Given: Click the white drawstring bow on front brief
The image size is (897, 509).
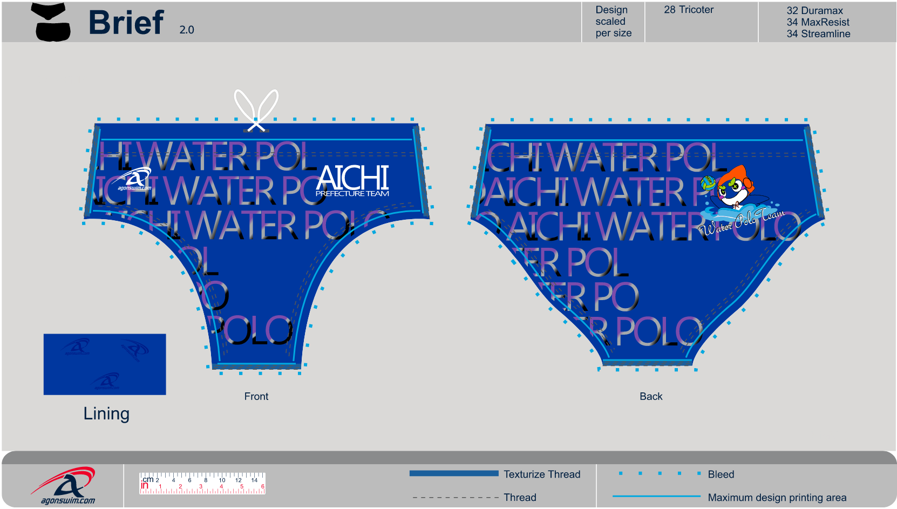Looking at the screenshot, I should [256, 111].
